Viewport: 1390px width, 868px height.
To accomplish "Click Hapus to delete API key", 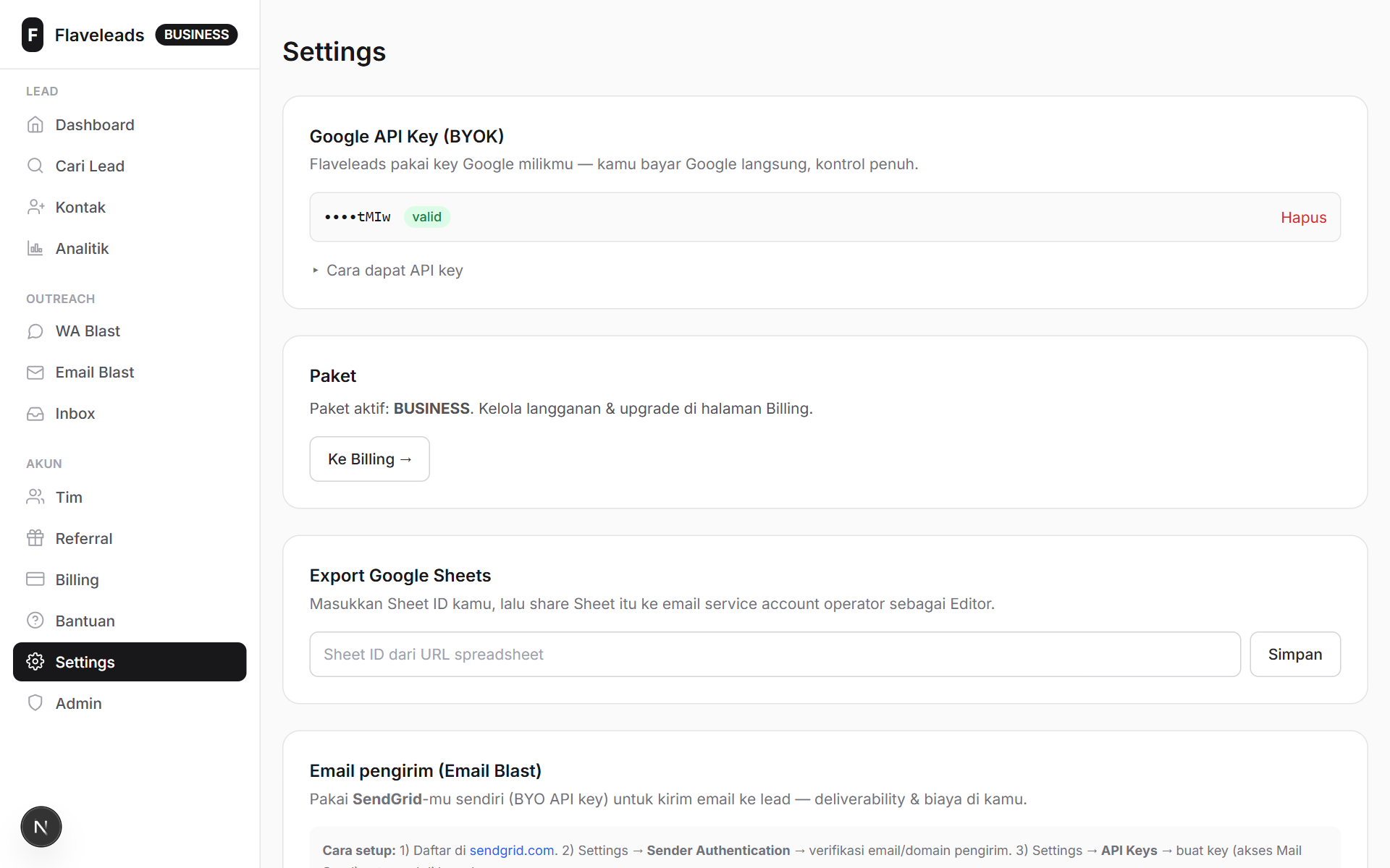I will [1303, 218].
